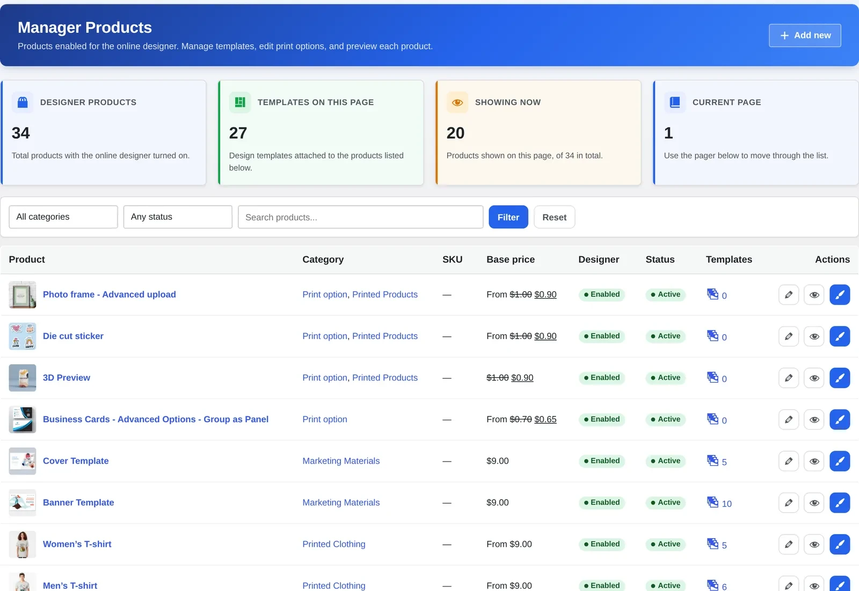This screenshot has width=859, height=591.
Task: Open designer brush icon for Photo frame - Advanced upload
Action: pyautogui.click(x=840, y=294)
